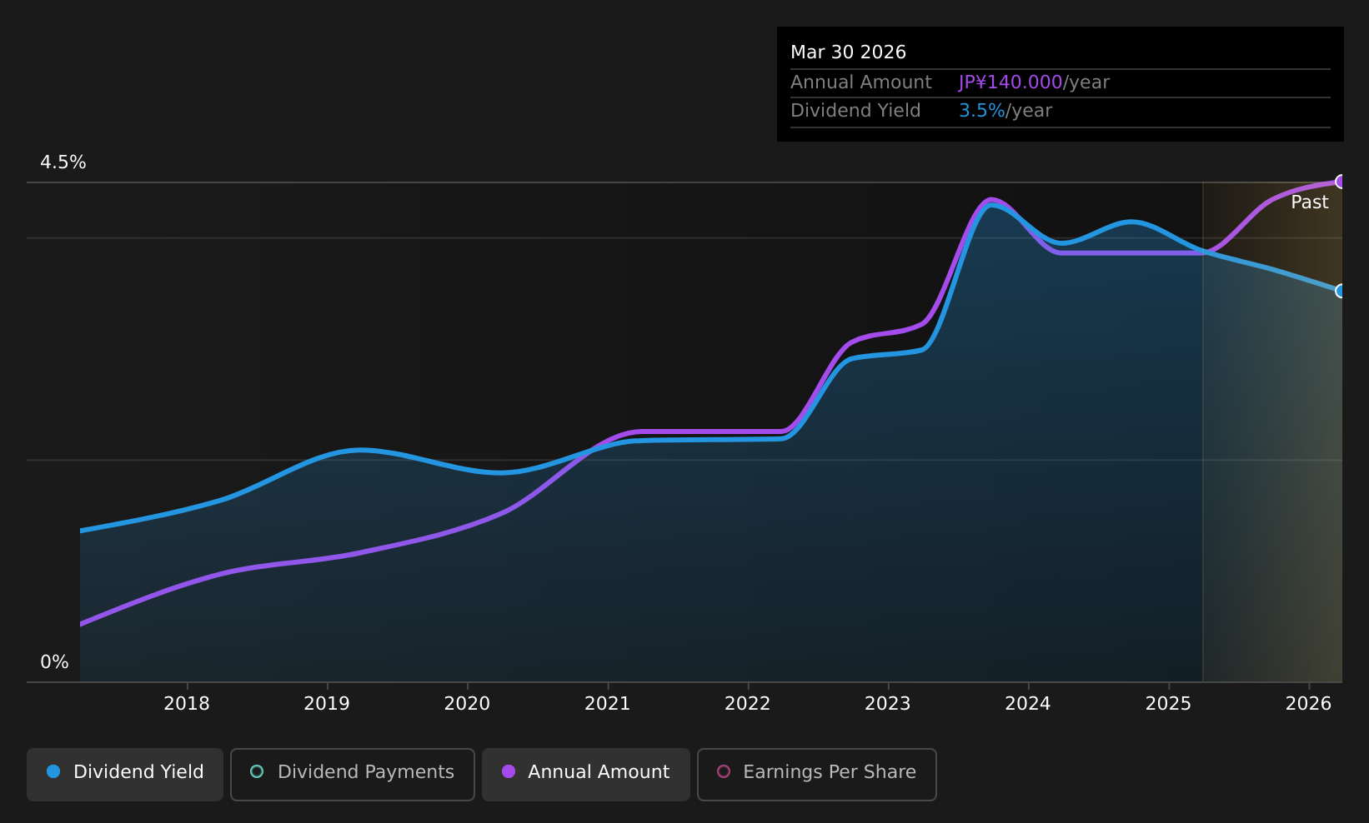Click the 0% y-axis label

click(55, 662)
